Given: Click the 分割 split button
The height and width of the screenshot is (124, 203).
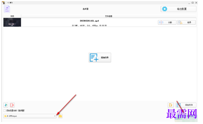Looking at the screenshot, I should (167, 22).
